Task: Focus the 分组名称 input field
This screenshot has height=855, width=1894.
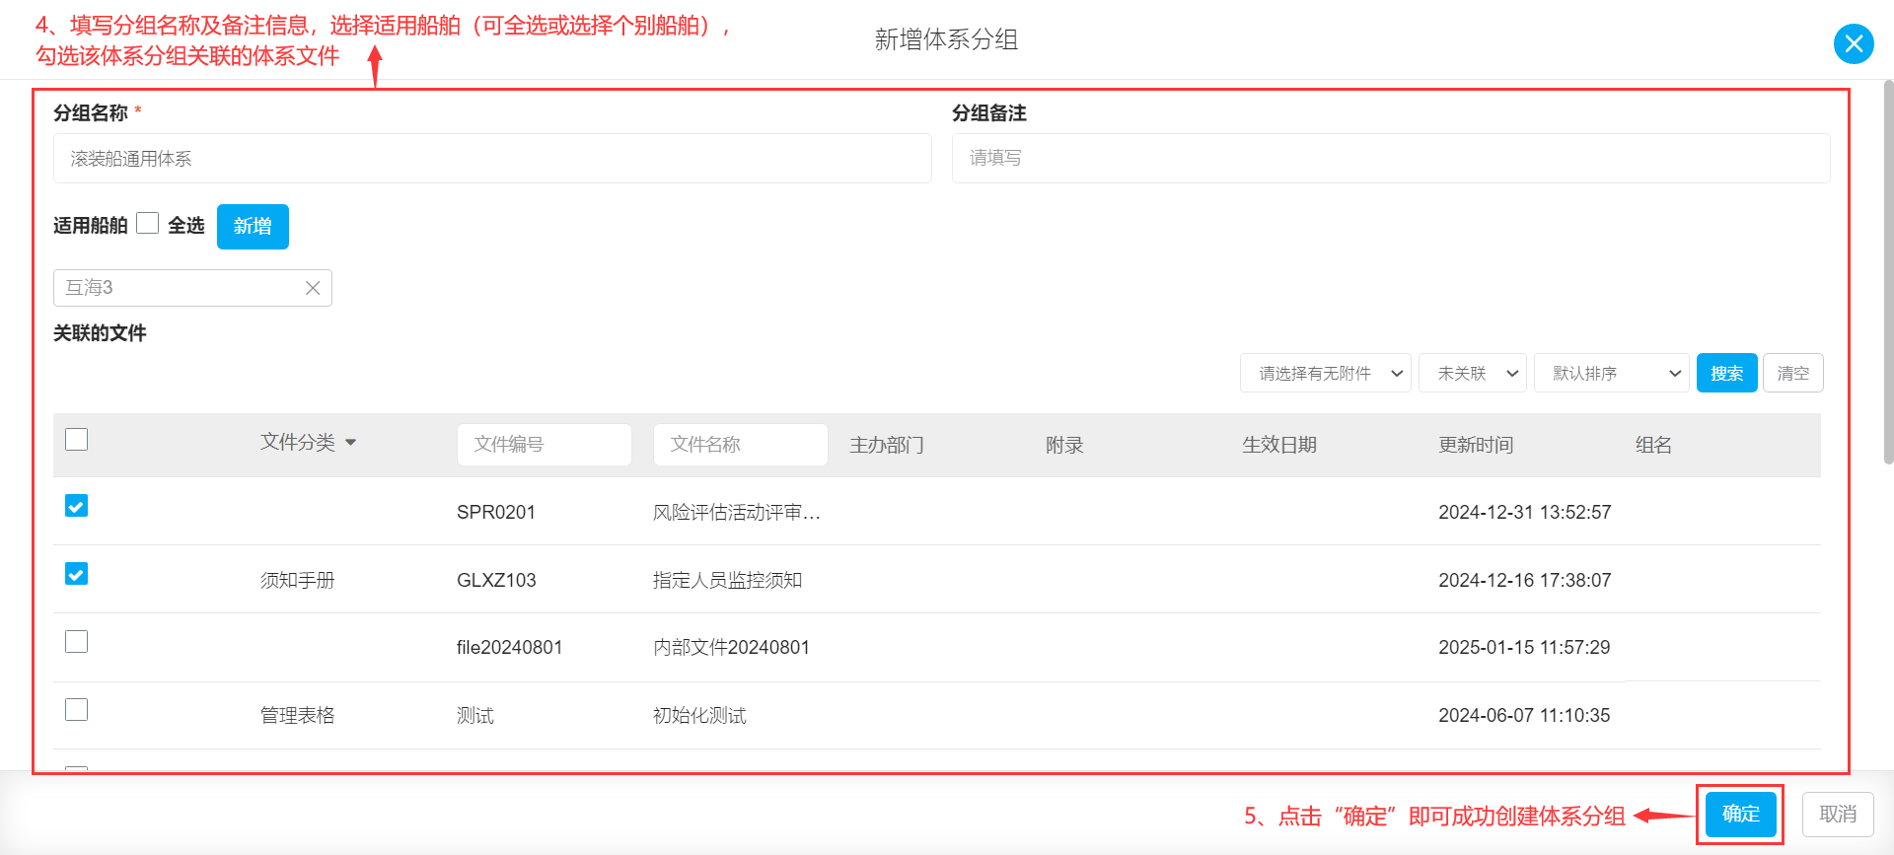Action: click(x=492, y=159)
